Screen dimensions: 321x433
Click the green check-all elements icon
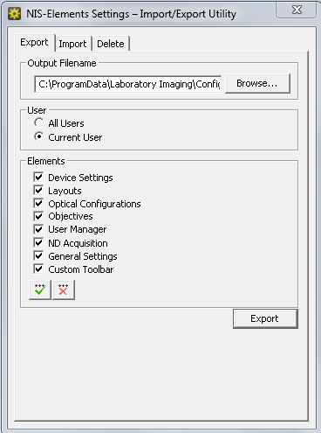click(40, 290)
